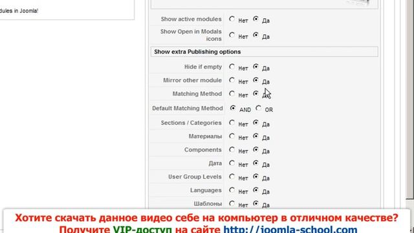This screenshot has height=233, width=414.
Task: Select Да for Mirror other module
Action: click(x=256, y=80)
